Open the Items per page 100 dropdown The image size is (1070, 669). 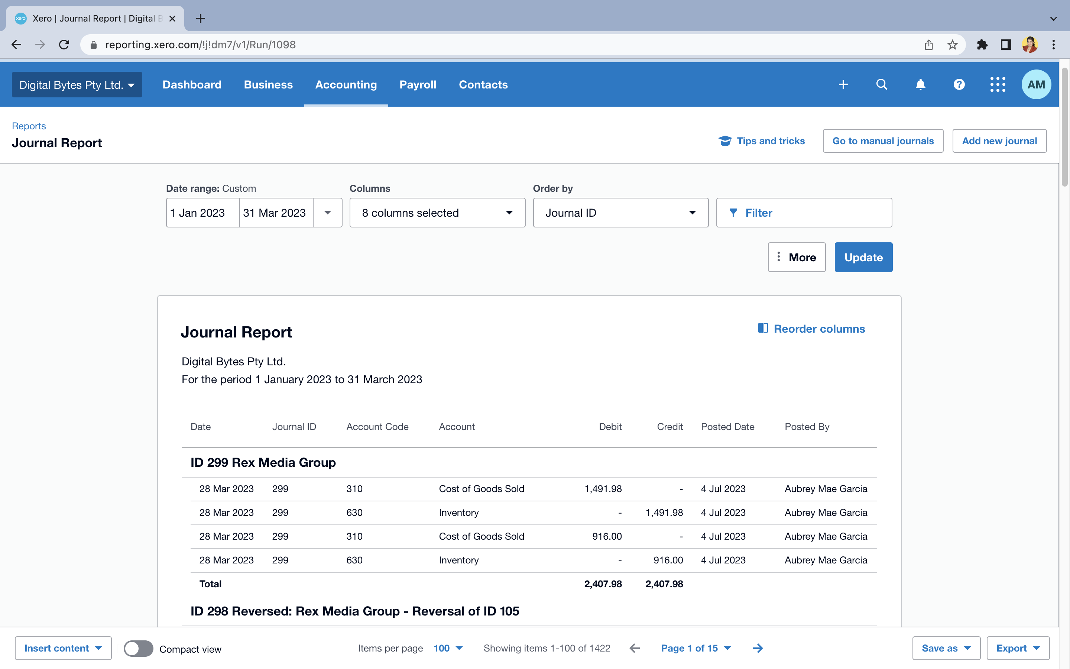(x=448, y=648)
